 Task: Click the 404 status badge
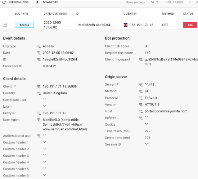pos(190,25)
